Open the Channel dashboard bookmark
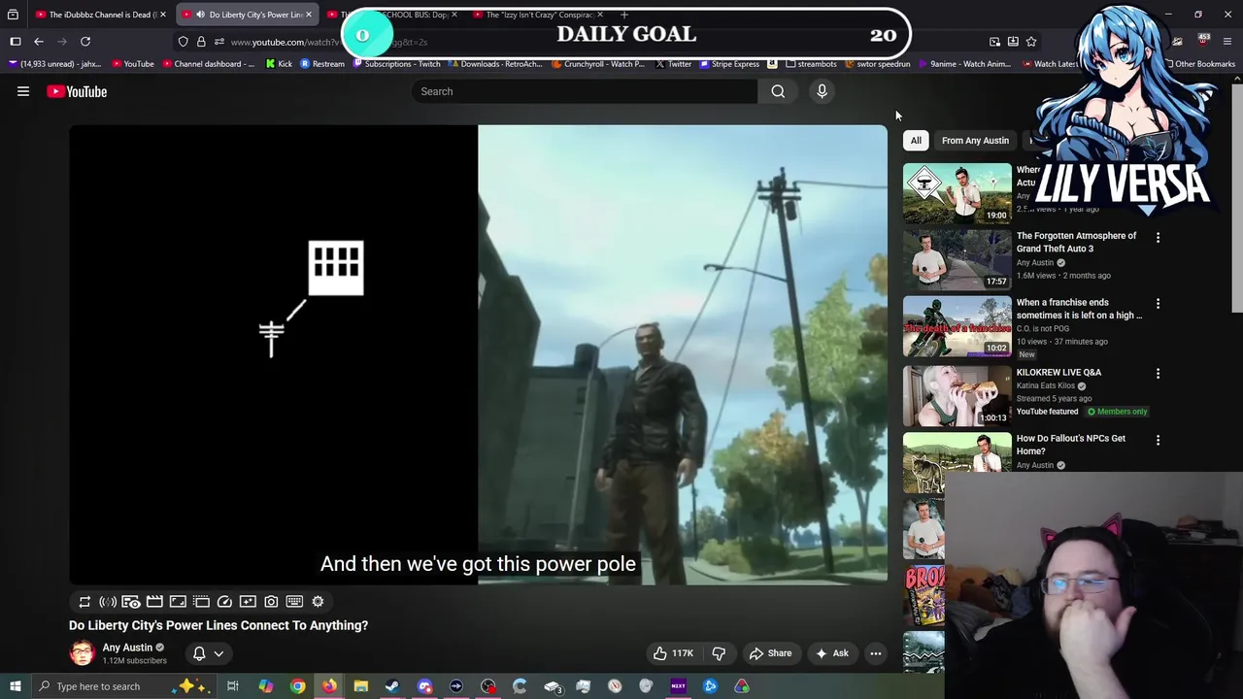This screenshot has width=1243, height=699. [208, 64]
